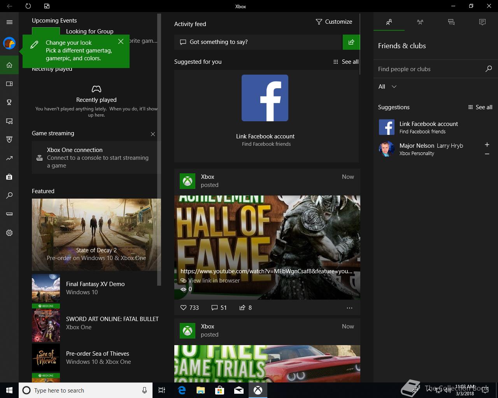Open Customize activity feed filter

pyautogui.click(x=334, y=22)
